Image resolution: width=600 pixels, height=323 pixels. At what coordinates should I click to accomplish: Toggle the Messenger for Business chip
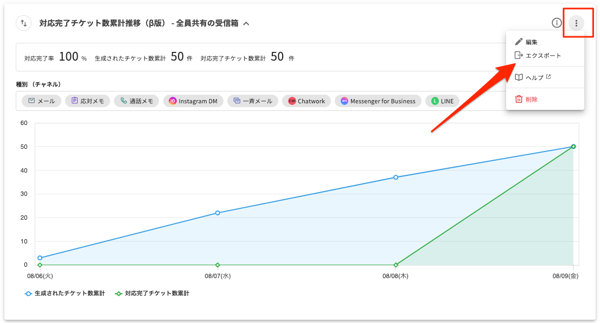378,101
